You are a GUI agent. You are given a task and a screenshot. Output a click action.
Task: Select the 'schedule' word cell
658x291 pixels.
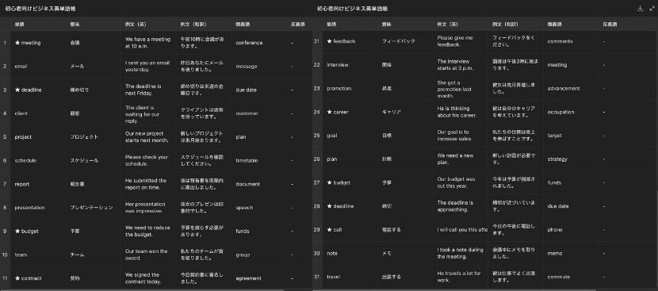(x=25, y=160)
